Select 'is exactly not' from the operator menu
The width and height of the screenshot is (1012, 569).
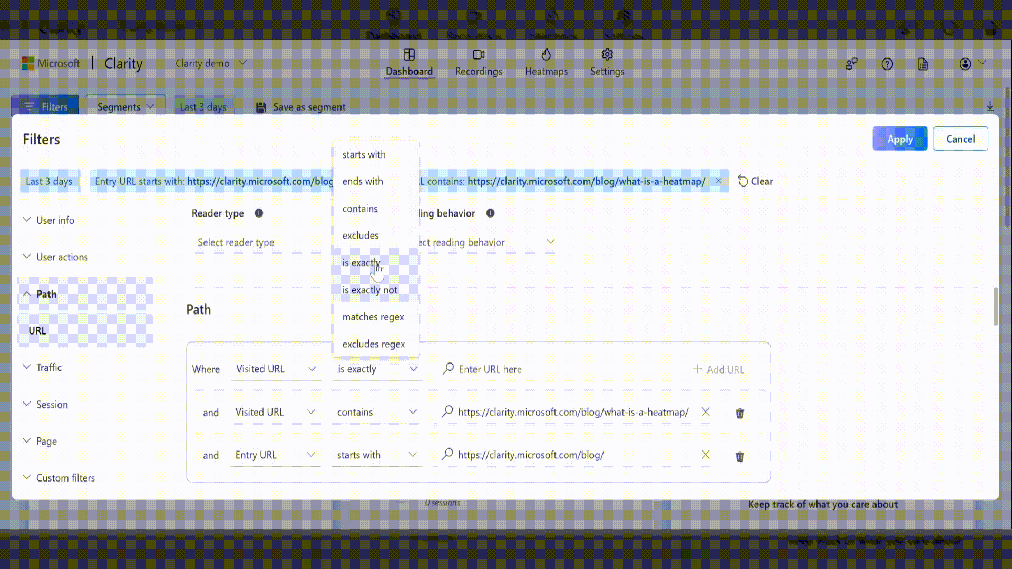point(369,290)
